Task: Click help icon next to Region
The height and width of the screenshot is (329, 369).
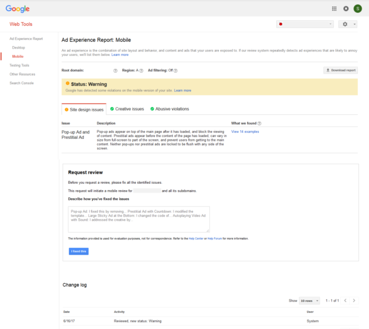Action: [141, 71]
